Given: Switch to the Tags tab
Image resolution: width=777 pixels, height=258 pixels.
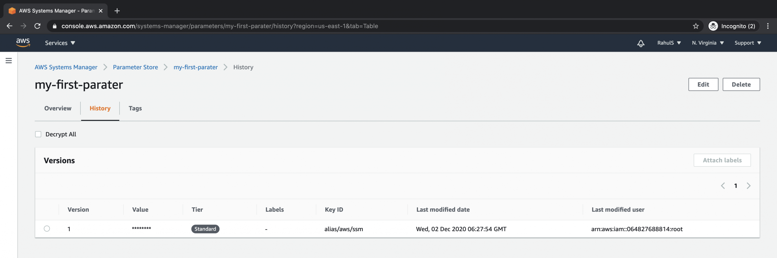Looking at the screenshot, I should [x=135, y=108].
